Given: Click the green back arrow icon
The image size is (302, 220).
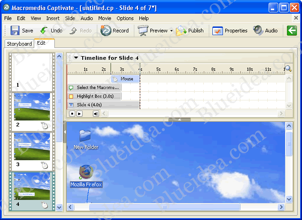Looking at the screenshot, I should tap(292, 31).
